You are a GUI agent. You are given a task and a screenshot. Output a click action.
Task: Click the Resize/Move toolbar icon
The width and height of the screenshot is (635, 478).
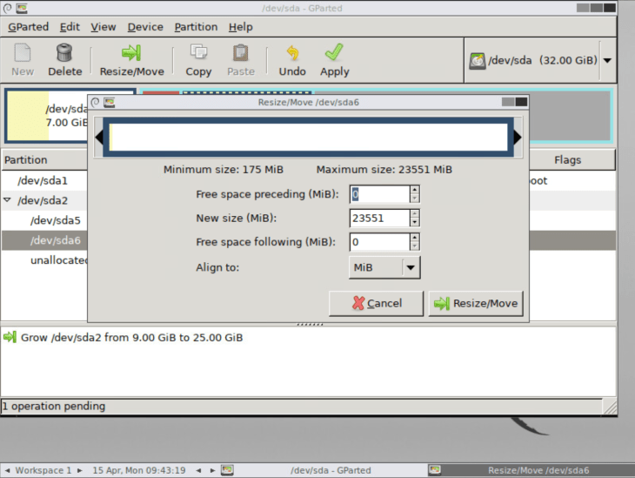[131, 53]
